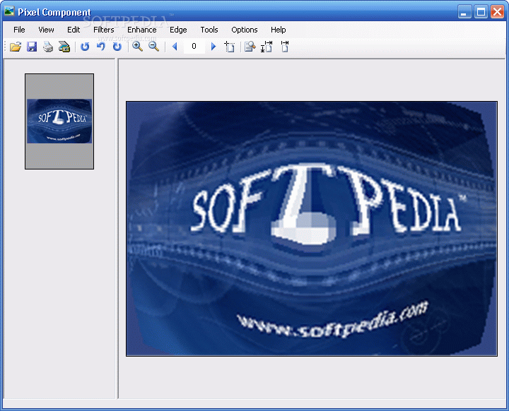The image size is (509, 411).
Task: Maximize the Pixel Component window
Action: click(x=481, y=12)
